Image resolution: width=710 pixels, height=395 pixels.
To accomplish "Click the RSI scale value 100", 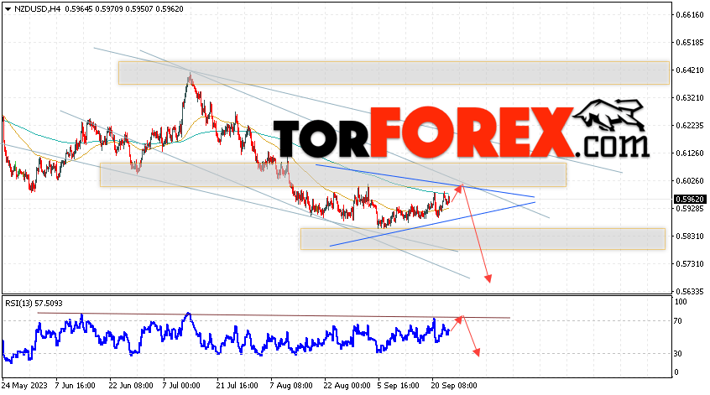I will pyautogui.click(x=681, y=302).
